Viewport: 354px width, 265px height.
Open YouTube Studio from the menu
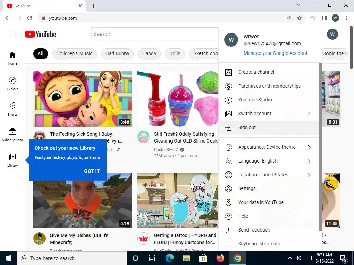[x=269, y=100]
